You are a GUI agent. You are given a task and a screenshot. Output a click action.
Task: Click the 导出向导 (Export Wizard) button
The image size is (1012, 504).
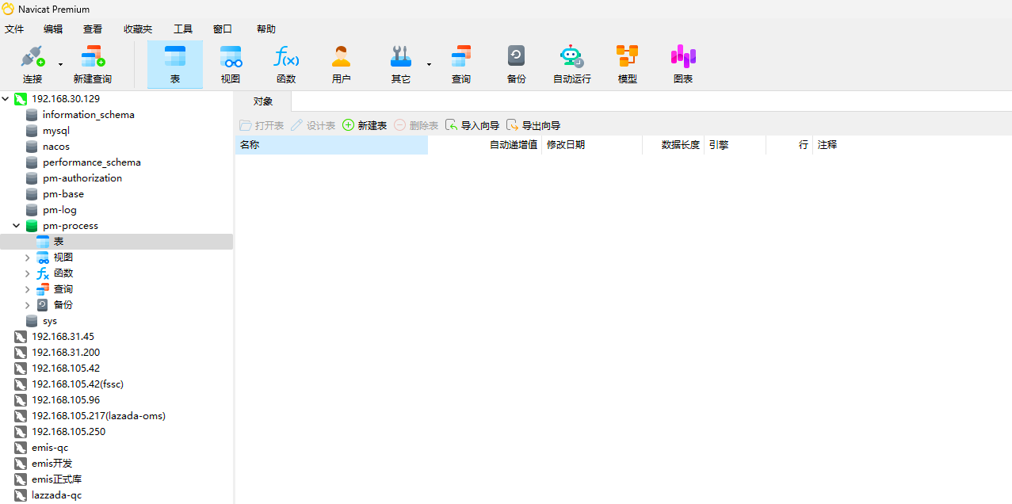(533, 125)
